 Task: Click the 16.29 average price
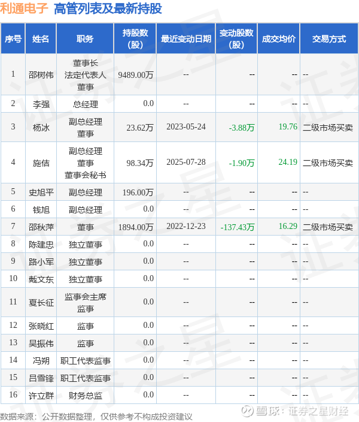(x=288, y=227)
